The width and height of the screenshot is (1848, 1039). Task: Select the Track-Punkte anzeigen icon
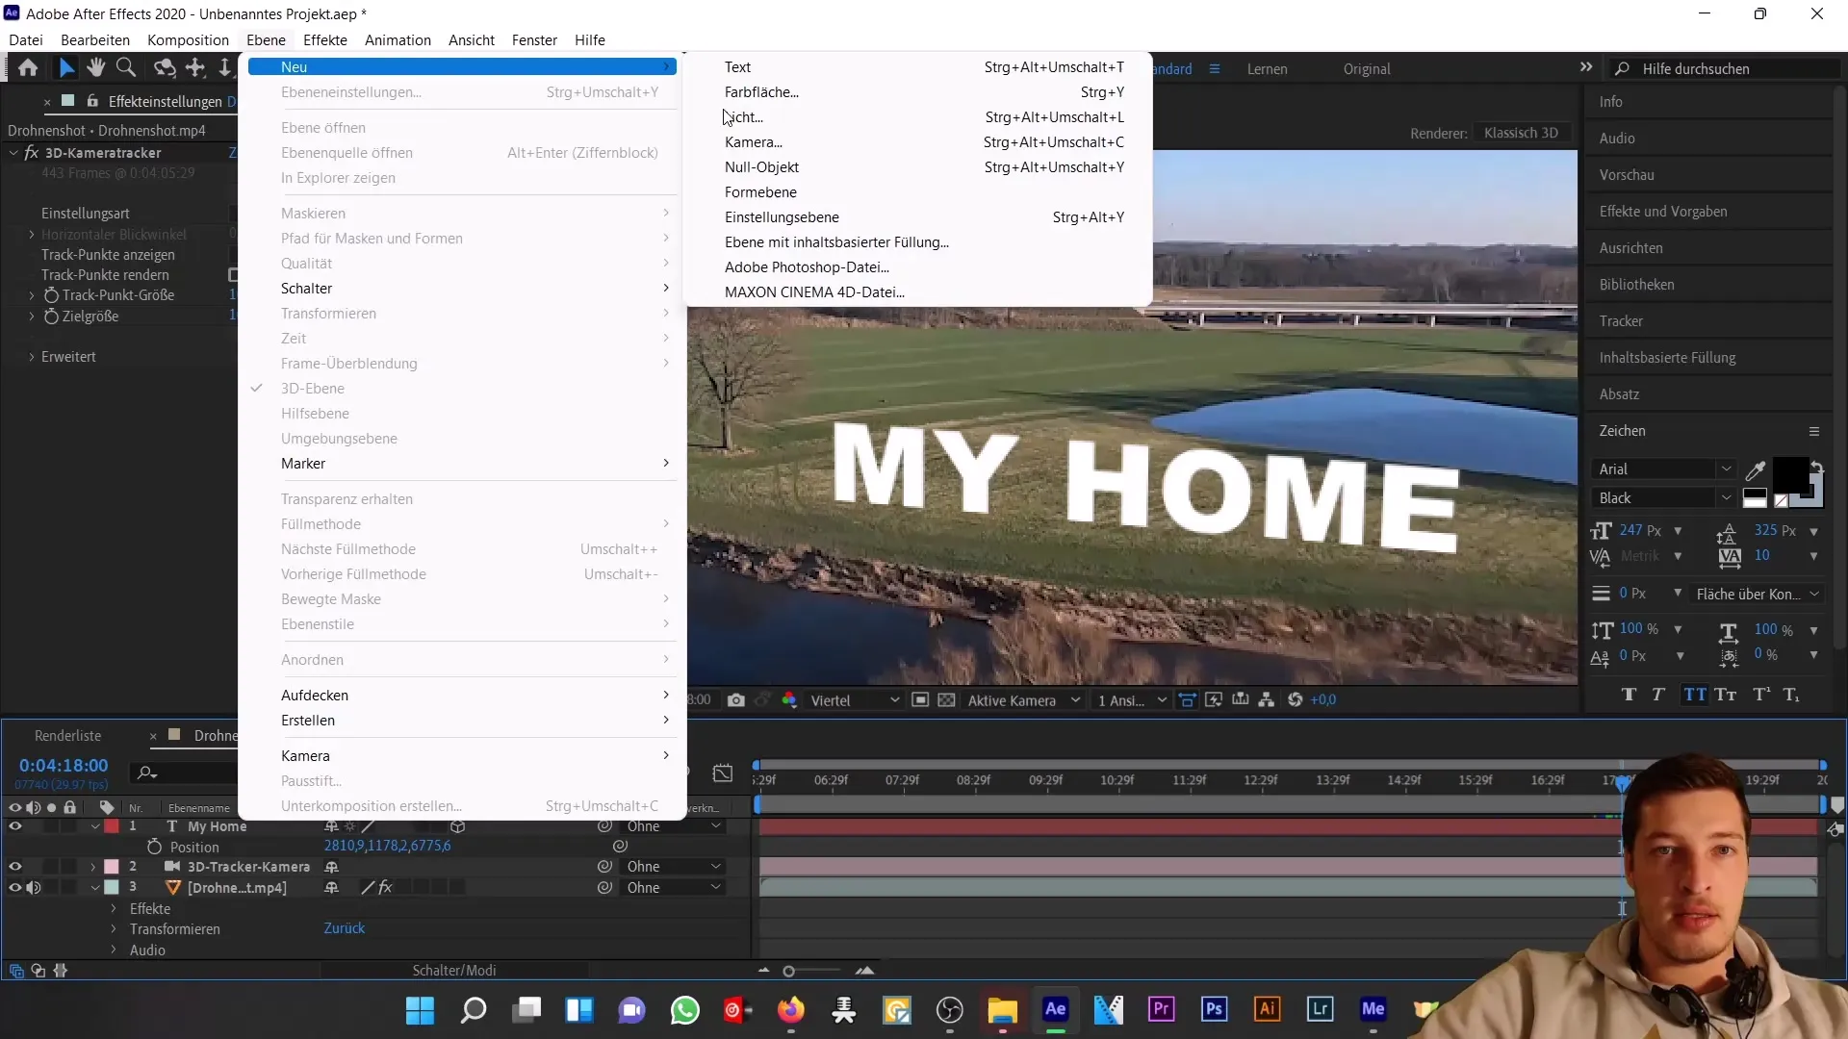tap(108, 255)
